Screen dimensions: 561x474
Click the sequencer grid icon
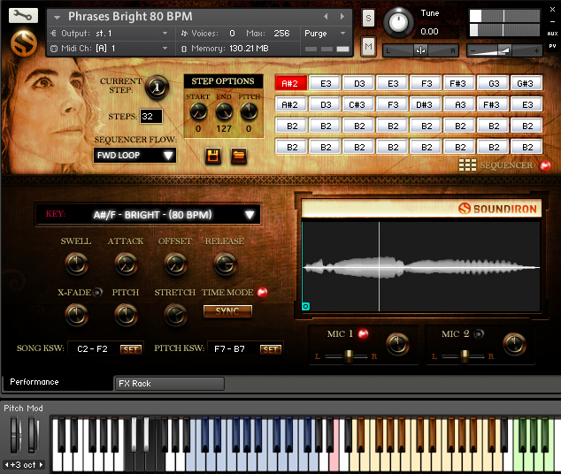(467, 165)
